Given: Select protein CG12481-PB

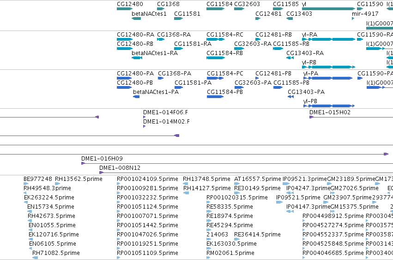Looking at the screenshot, I should tap(257, 78).
